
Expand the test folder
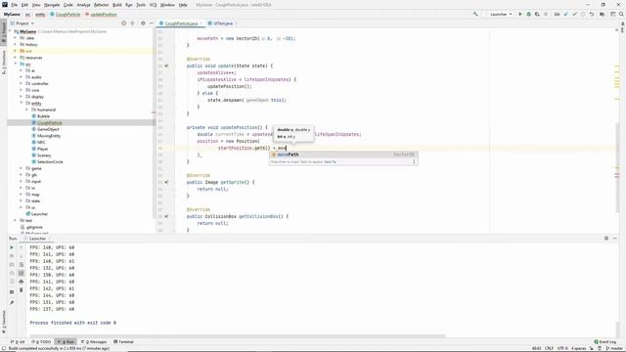[x=16, y=220]
